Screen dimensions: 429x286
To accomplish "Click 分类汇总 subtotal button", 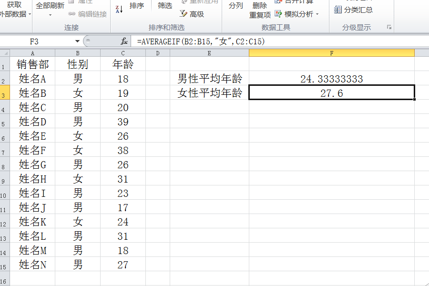I will [353, 10].
